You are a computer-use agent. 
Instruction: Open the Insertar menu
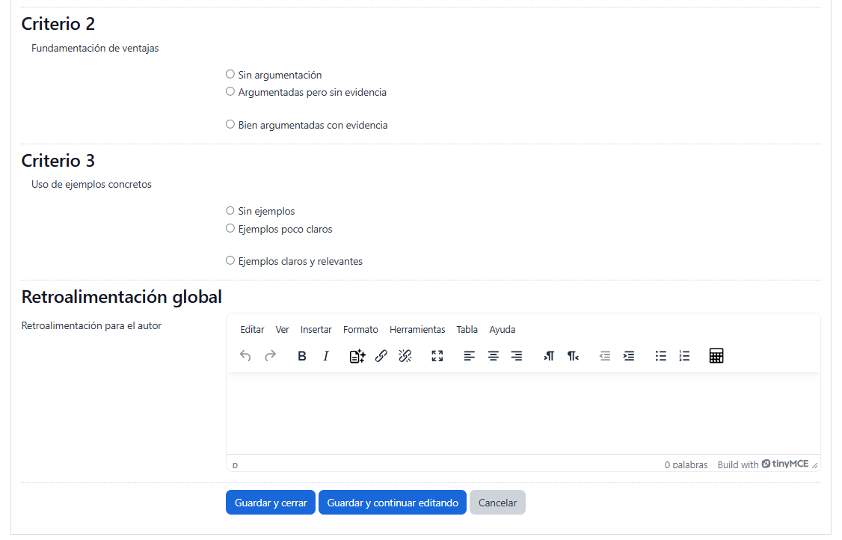point(316,330)
